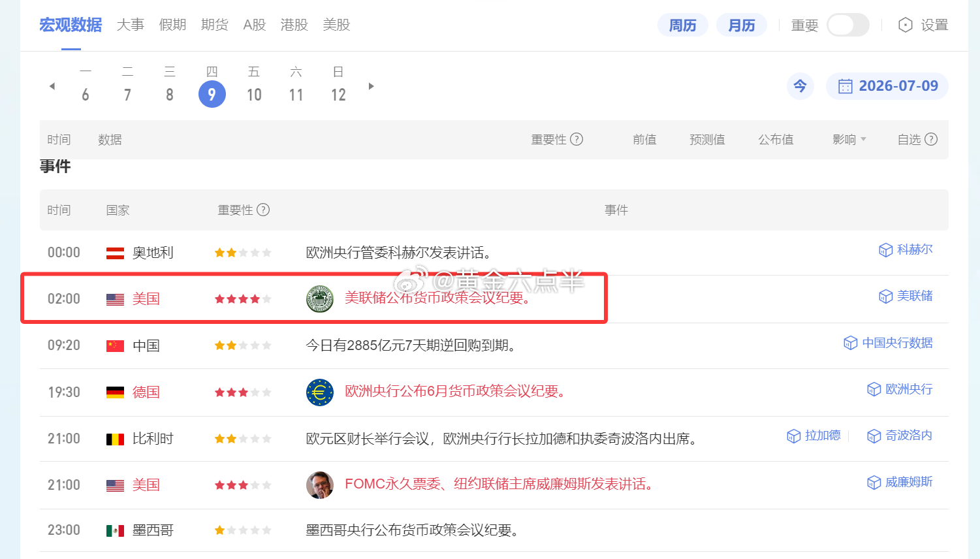
Task: Open the 宏观数据 tab
Action: click(x=71, y=25)
